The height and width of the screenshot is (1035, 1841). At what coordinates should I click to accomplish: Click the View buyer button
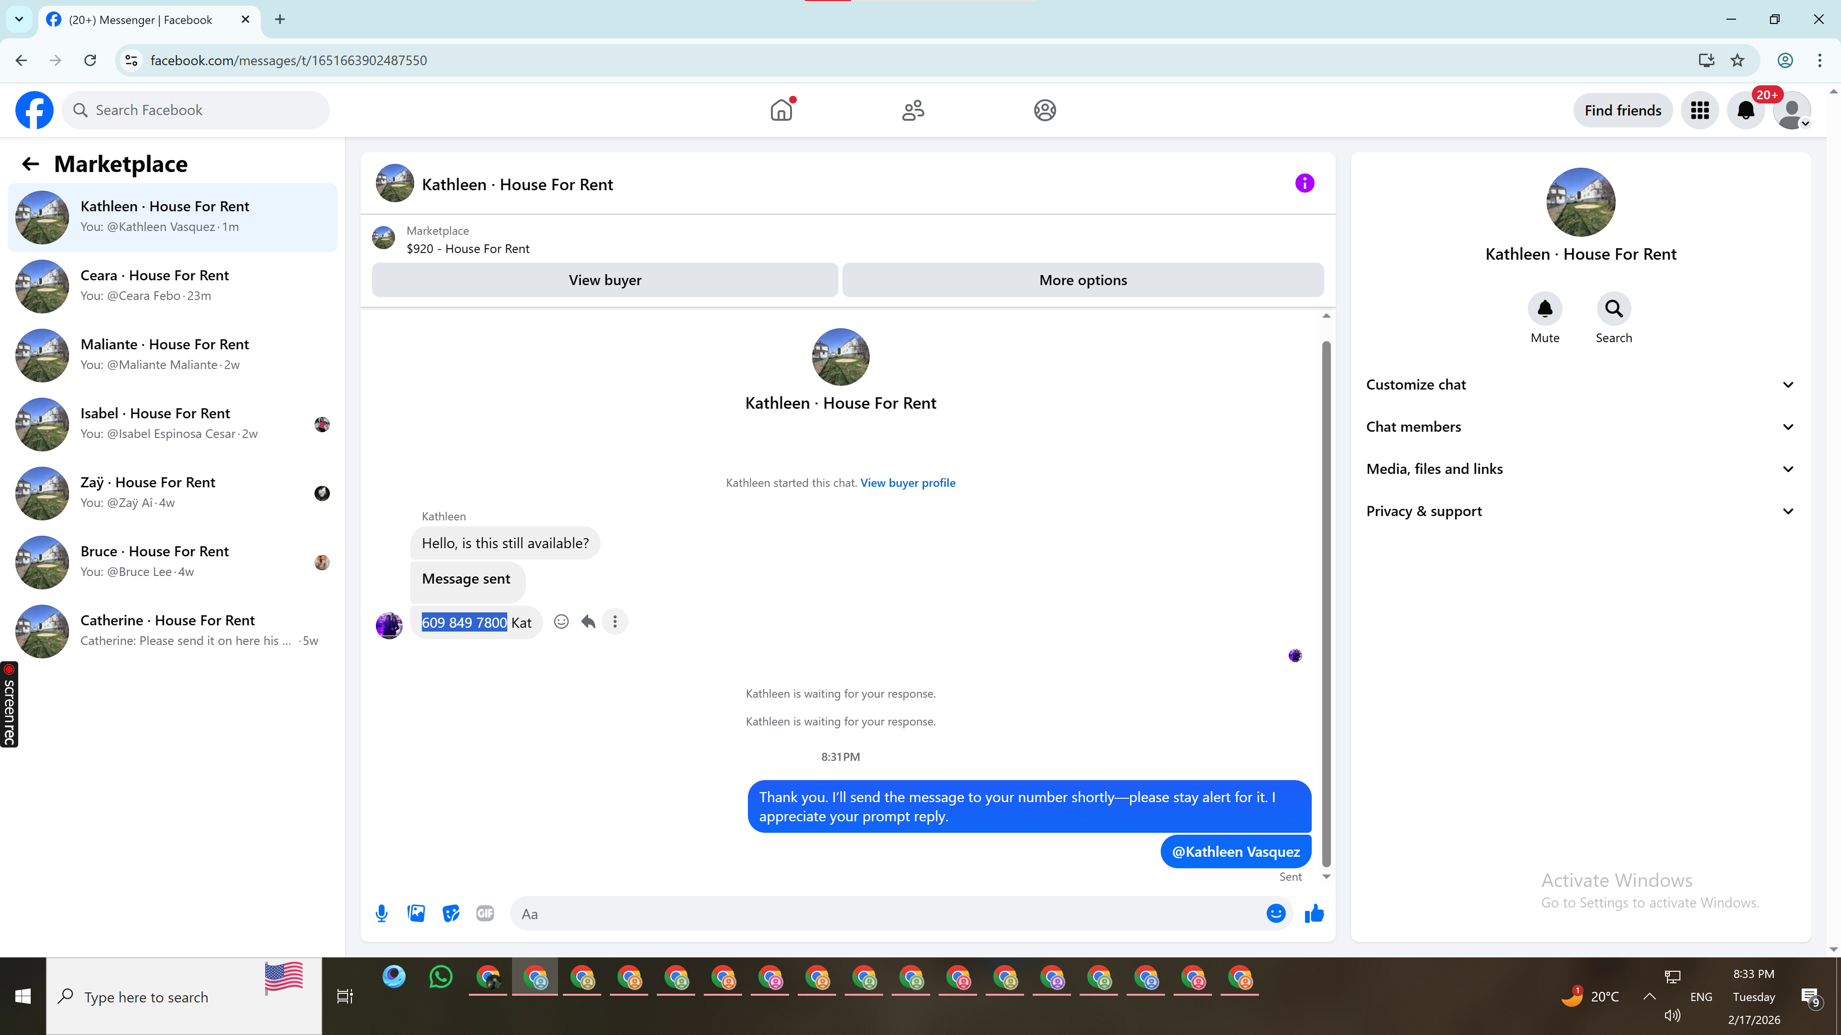pyautogui.click(x=605, y=280)
